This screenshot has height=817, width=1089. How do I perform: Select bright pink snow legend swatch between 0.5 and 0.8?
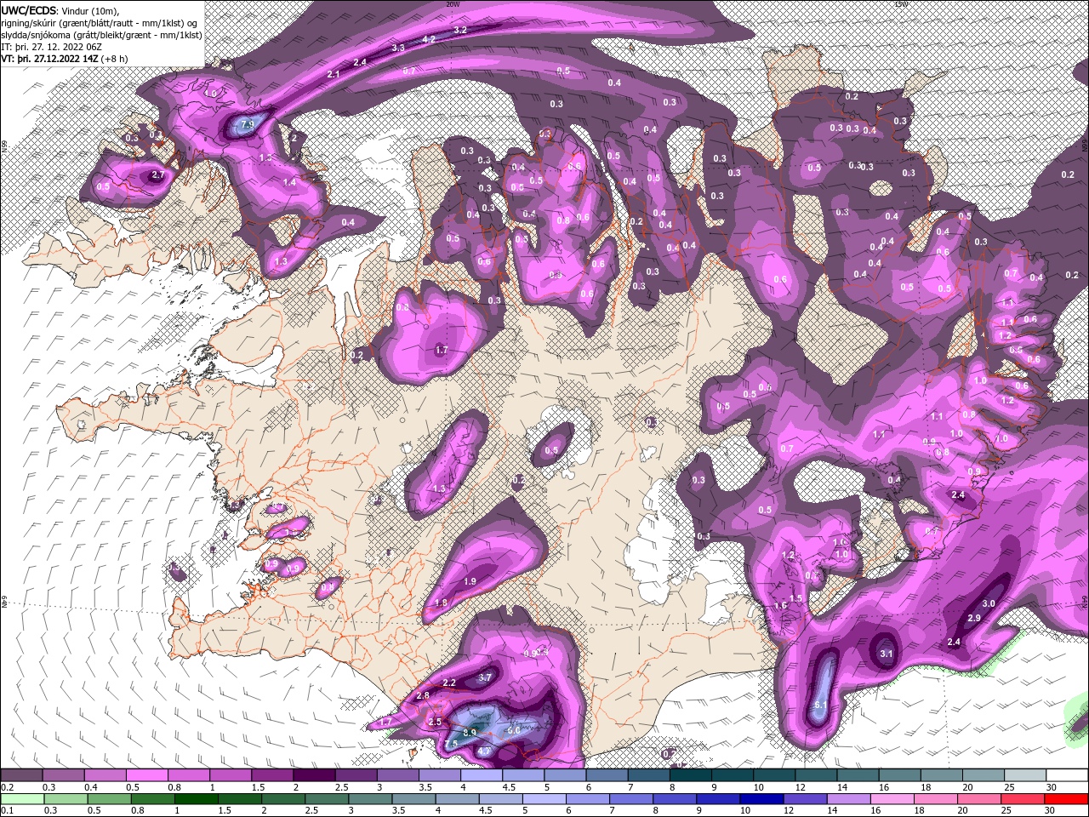coord(146,775)
